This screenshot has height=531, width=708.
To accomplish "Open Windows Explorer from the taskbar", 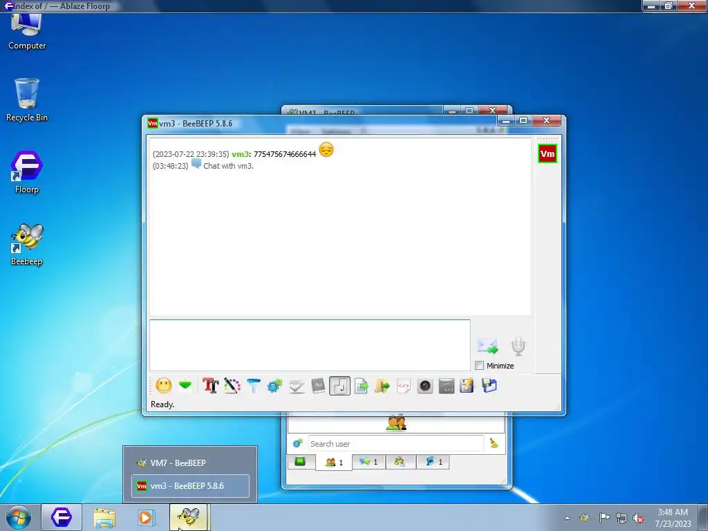I will 104,517.
